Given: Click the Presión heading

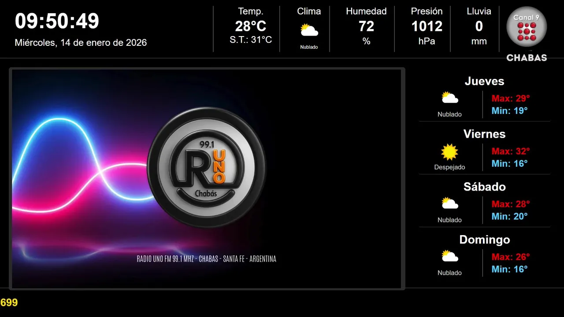Looking at the screenshot, I should 427,11.
